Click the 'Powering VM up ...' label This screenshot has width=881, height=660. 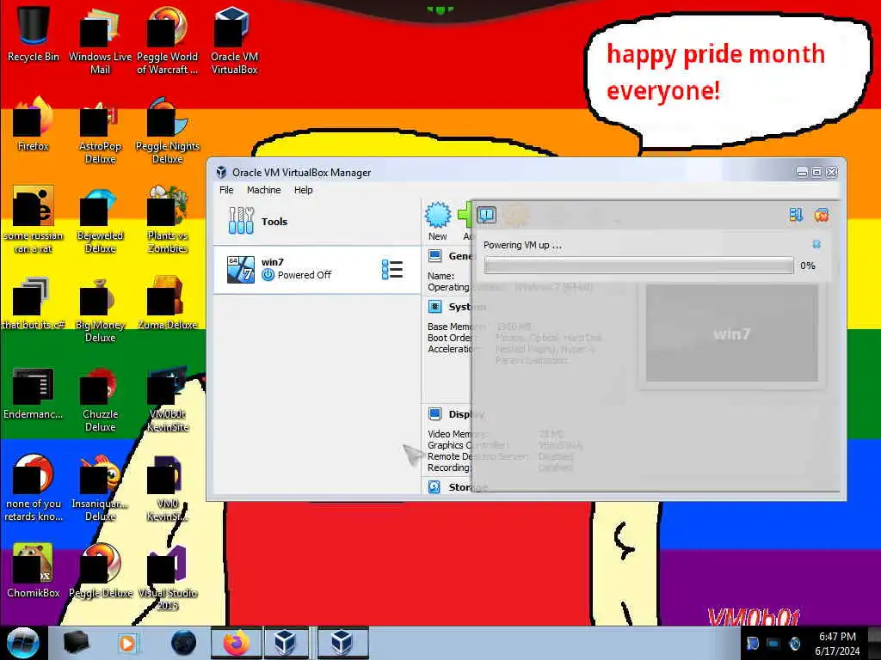(522, 245)
